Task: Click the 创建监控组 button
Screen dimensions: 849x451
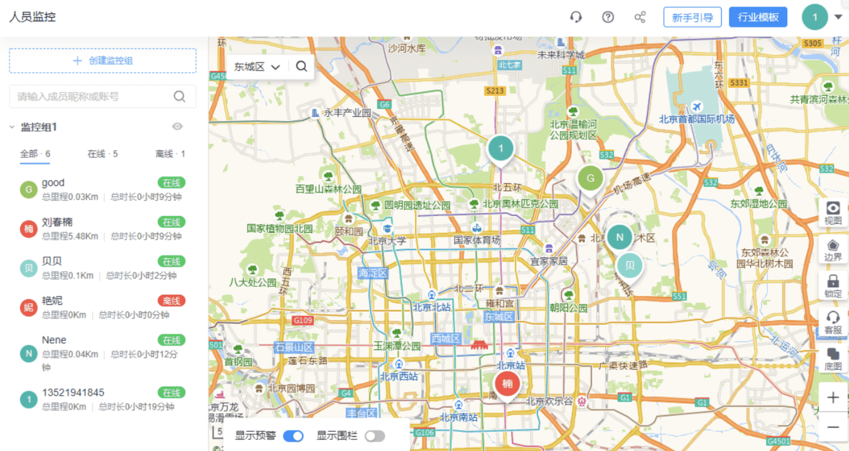Action: [x=103, y=60]
